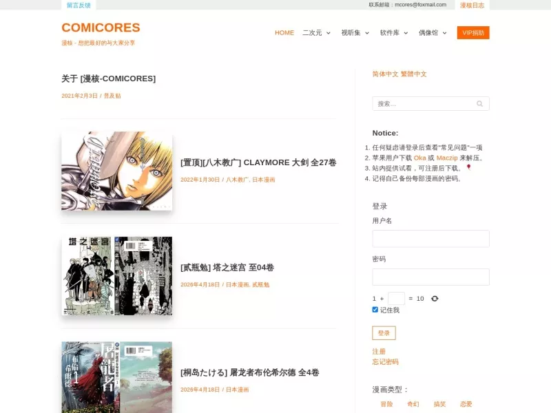Focus the captcha answer box

coord(396,299)
